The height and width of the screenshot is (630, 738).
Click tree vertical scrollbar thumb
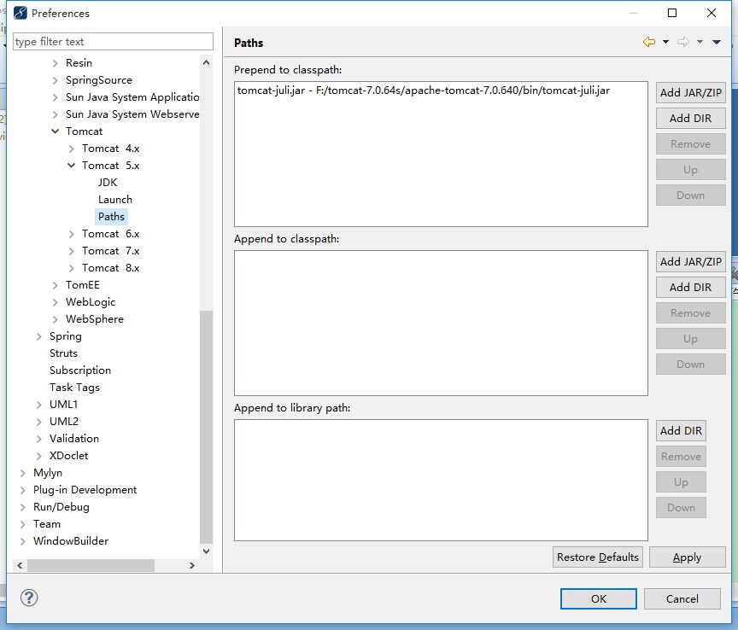(x=206, y=427)
